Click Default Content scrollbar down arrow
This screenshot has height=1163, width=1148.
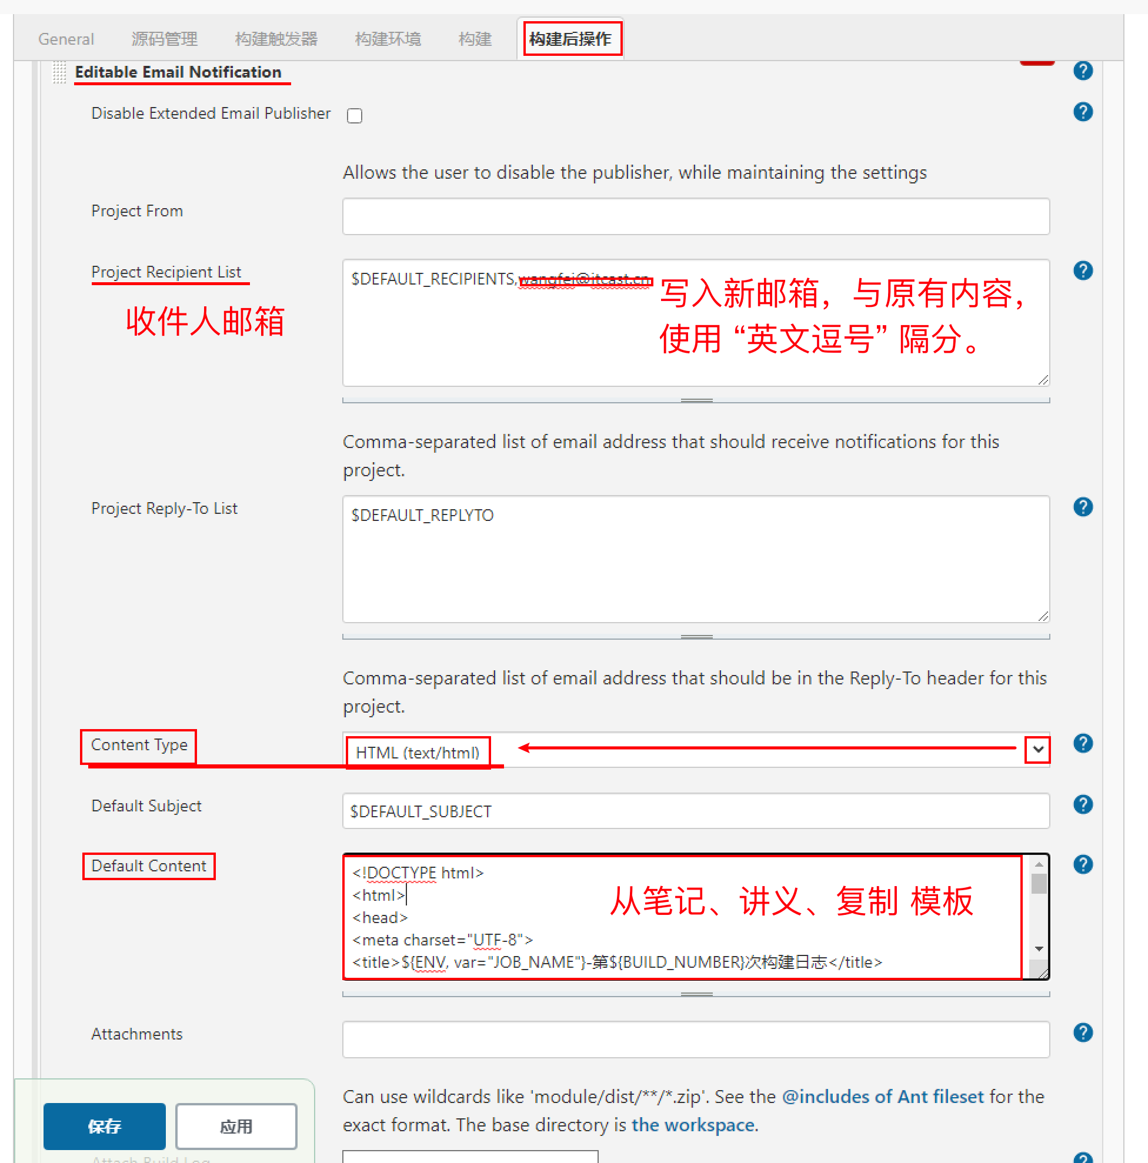point(1039,950)
